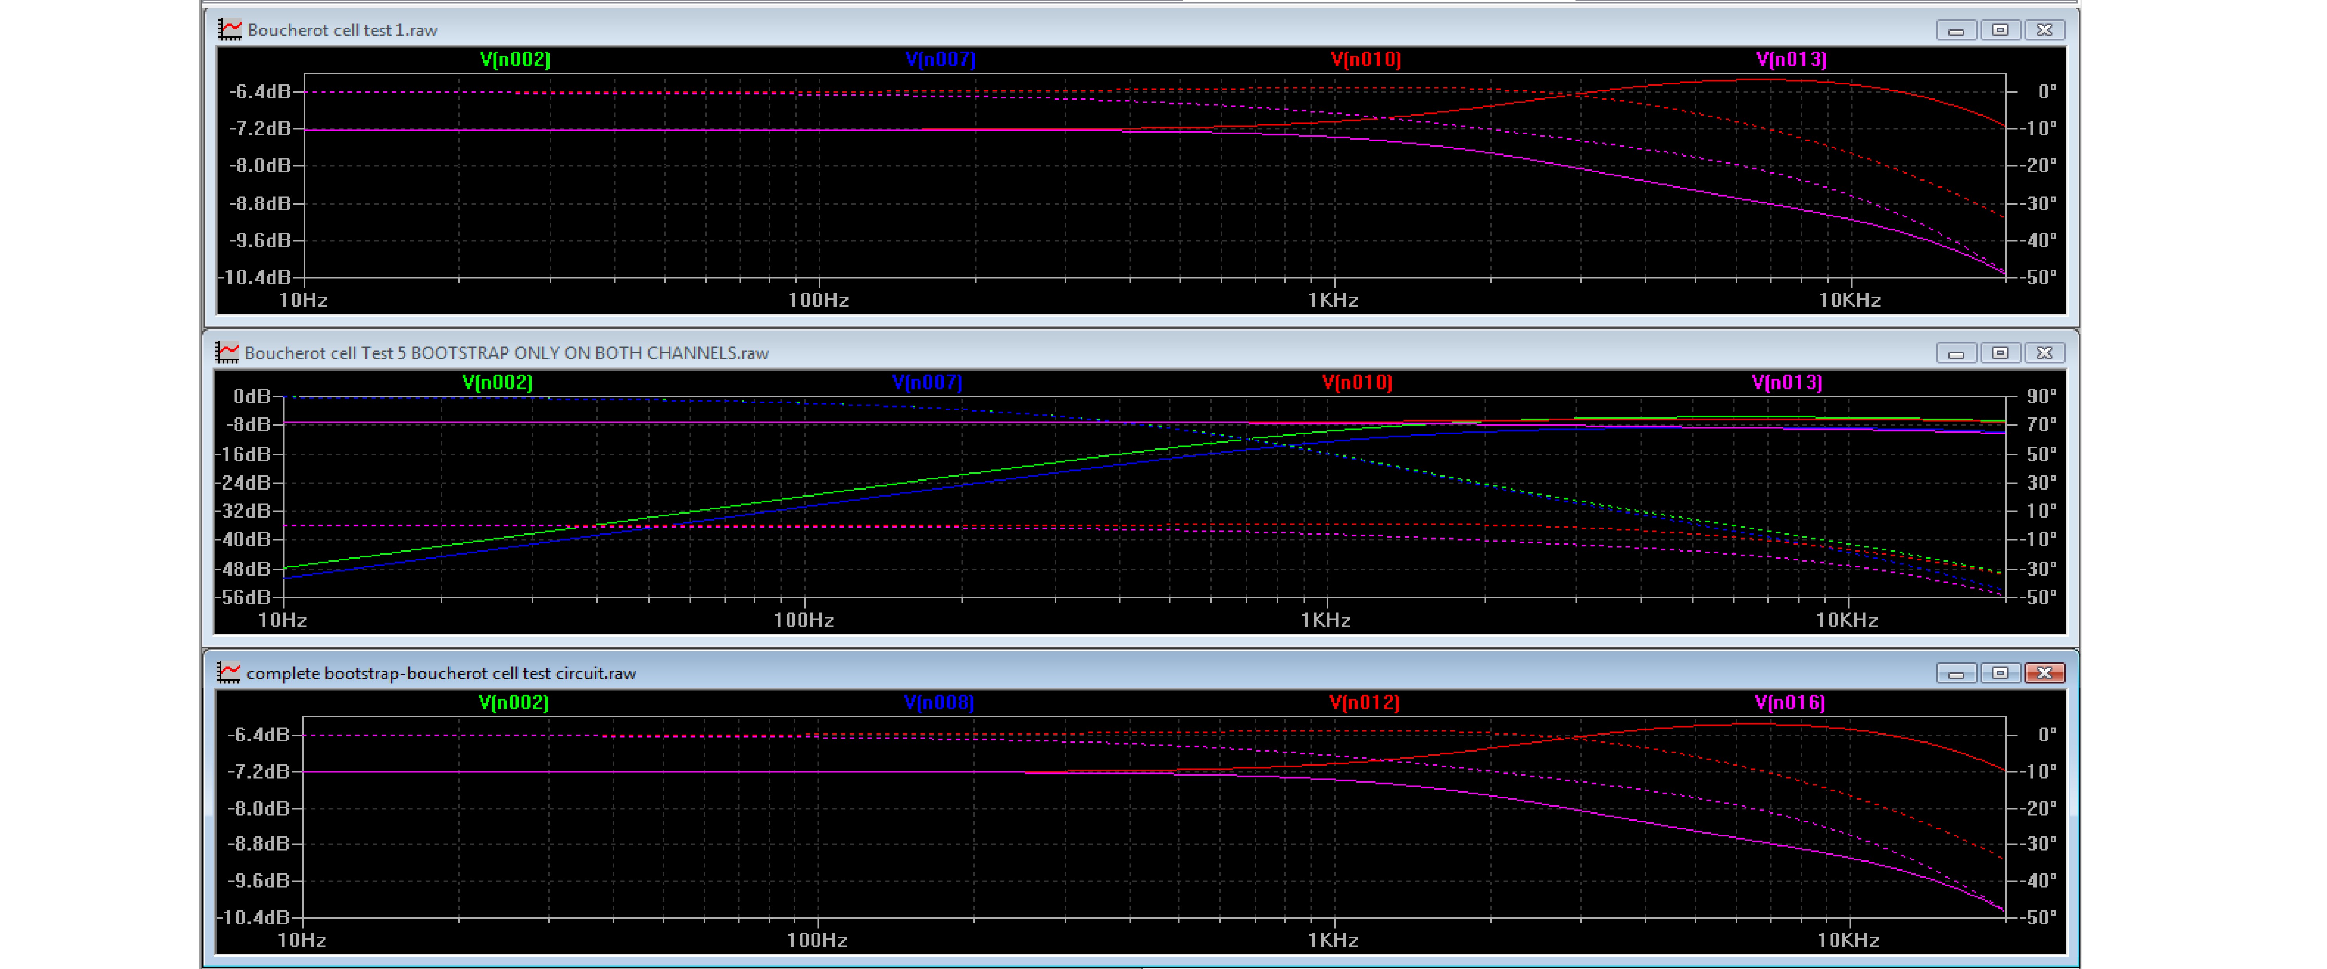Select green V(n002) label in complete bootstrap plot
2327x969 pixels.
(x=513, y=703)
